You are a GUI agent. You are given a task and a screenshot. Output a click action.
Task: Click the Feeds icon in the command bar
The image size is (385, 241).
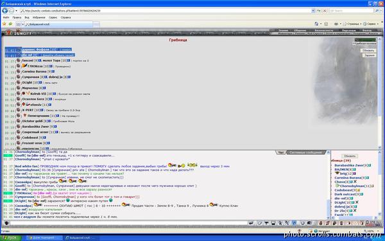pos(327,24)
